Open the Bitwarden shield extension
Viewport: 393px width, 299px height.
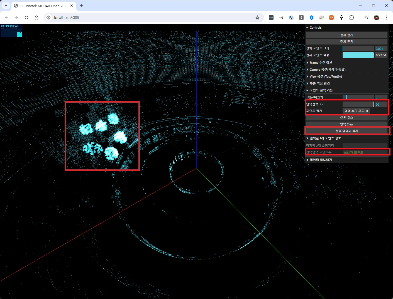pos(311,18)
